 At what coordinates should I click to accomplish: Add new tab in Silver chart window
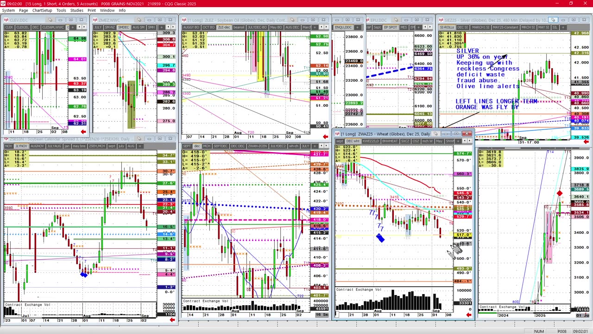coord(563,27)
